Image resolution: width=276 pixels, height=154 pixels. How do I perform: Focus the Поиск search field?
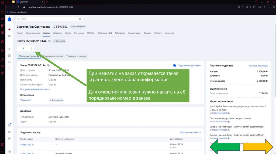click(49, 19)
